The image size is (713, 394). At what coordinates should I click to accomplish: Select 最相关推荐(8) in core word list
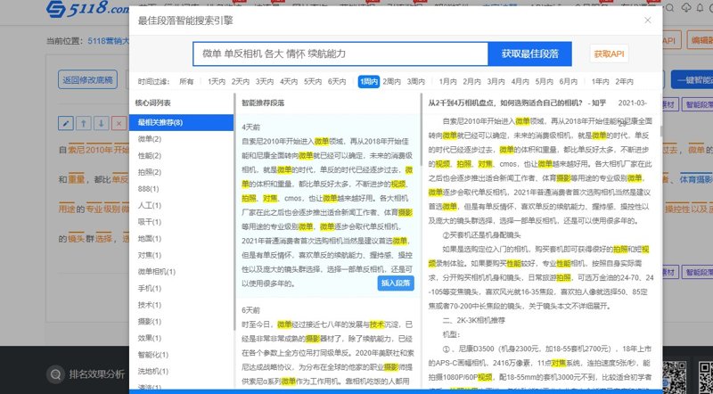pyautogui.click(x=181, y=122)
